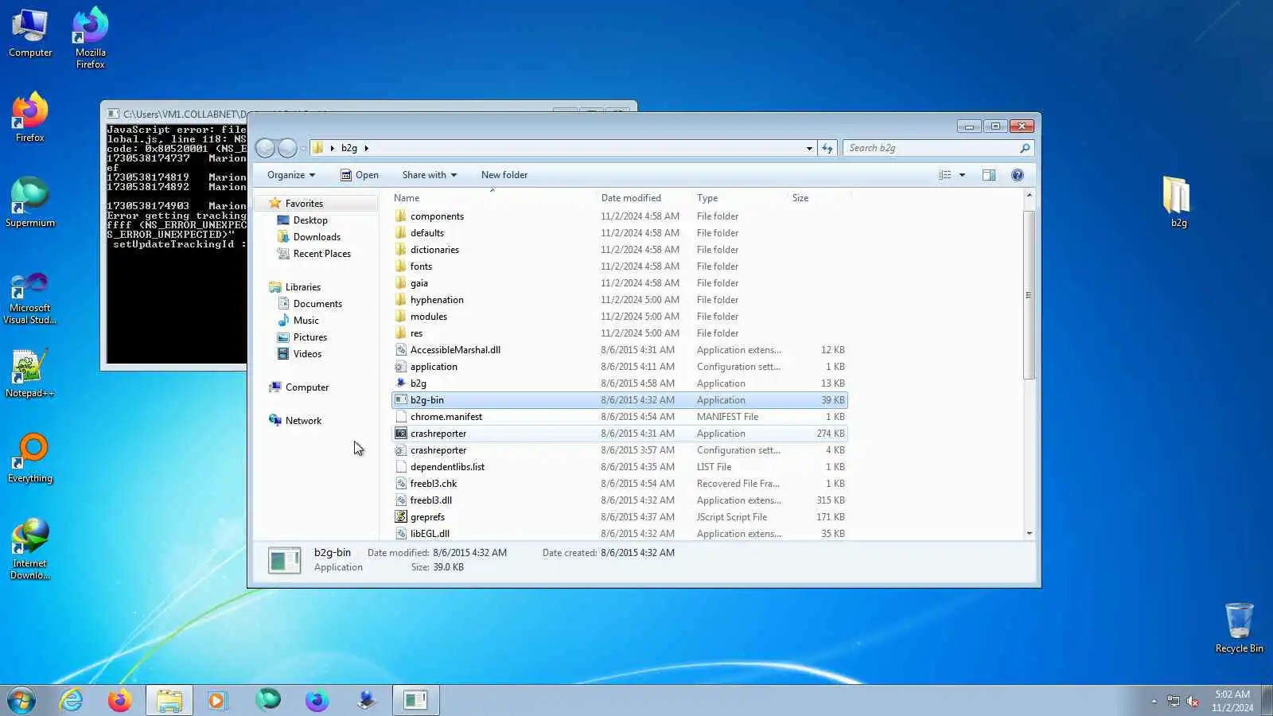Viewport: 1273px width, 716px height.
Task: Sort files by Name column
Action: [493, 198]
